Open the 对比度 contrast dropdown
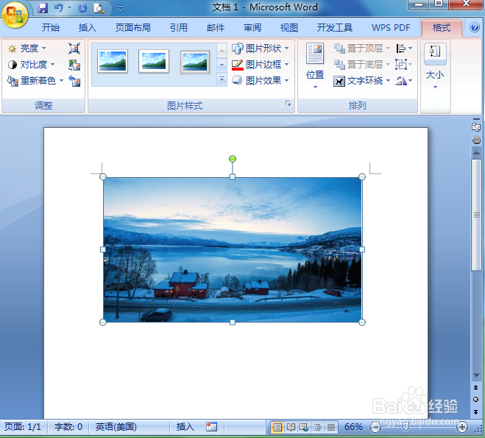 (31, 65)
